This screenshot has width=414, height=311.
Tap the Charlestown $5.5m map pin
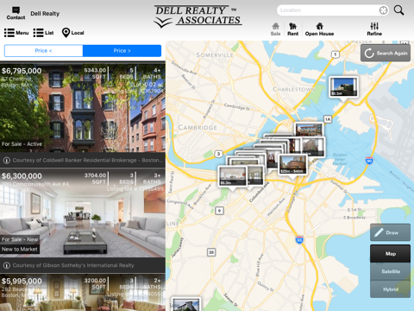[343, 87]
